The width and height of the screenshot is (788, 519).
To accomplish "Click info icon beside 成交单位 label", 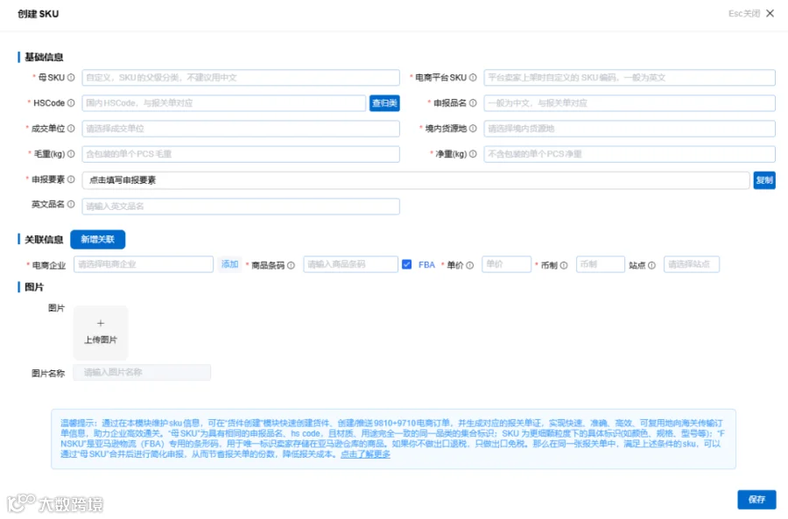I will tap(71, 129).
